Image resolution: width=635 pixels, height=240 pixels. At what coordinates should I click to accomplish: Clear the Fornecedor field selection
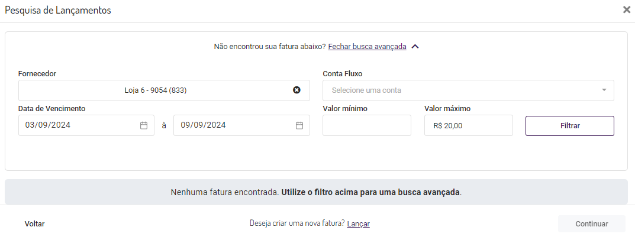297,90
